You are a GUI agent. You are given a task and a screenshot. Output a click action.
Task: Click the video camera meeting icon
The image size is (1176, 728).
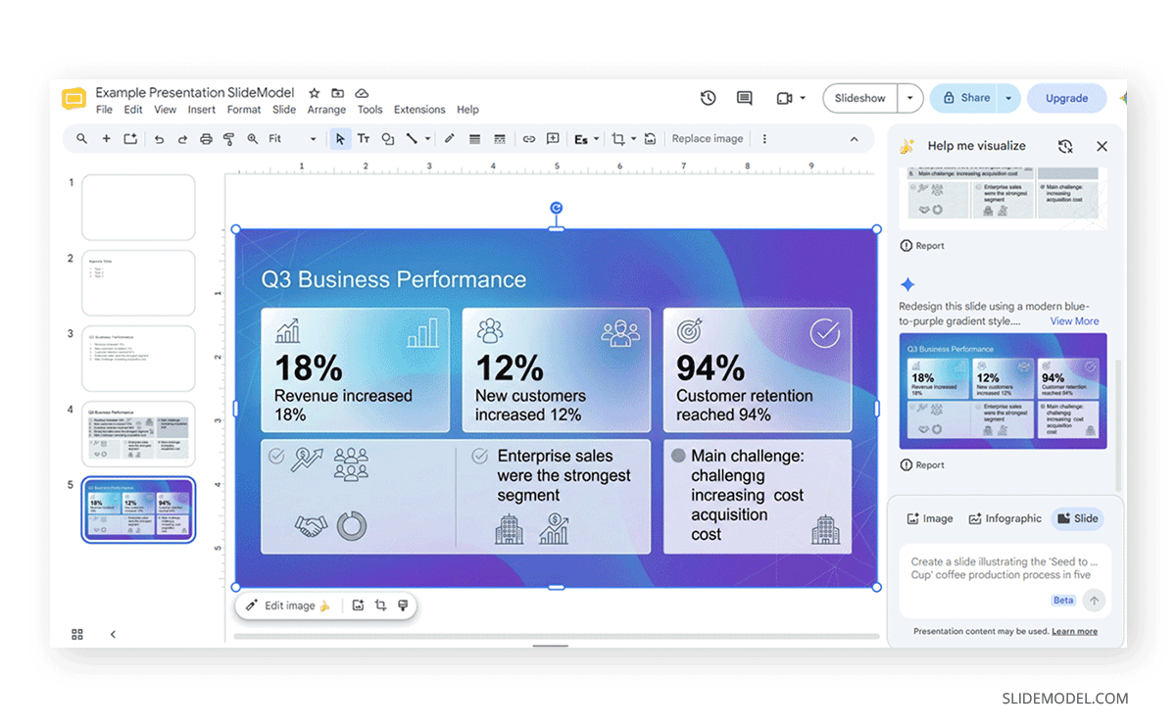(x=783, y=98)
